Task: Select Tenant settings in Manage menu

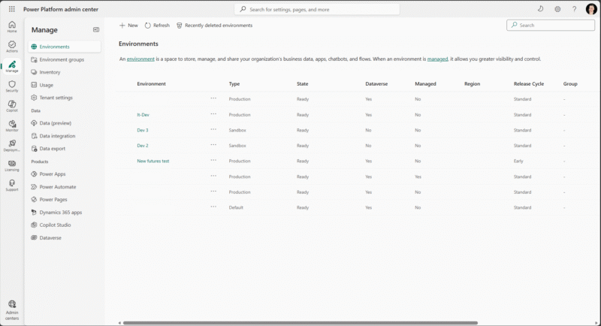Action: [x=56, y=98]
